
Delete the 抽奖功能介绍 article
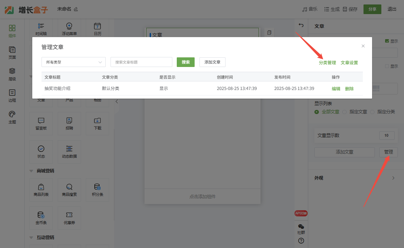(349, 89)
